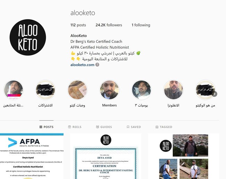Open the الاشتراكات story highlight
Image resolution: width=226 pixels, height=179 pixels.
[46, 90]
